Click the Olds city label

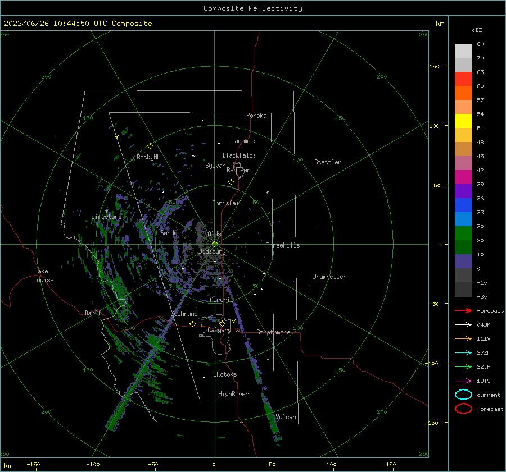pos(214,234)
